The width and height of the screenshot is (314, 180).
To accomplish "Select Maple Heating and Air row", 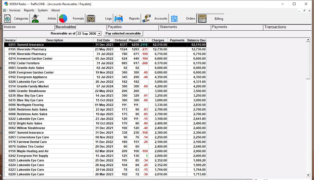I will click(x=105, y=151).
